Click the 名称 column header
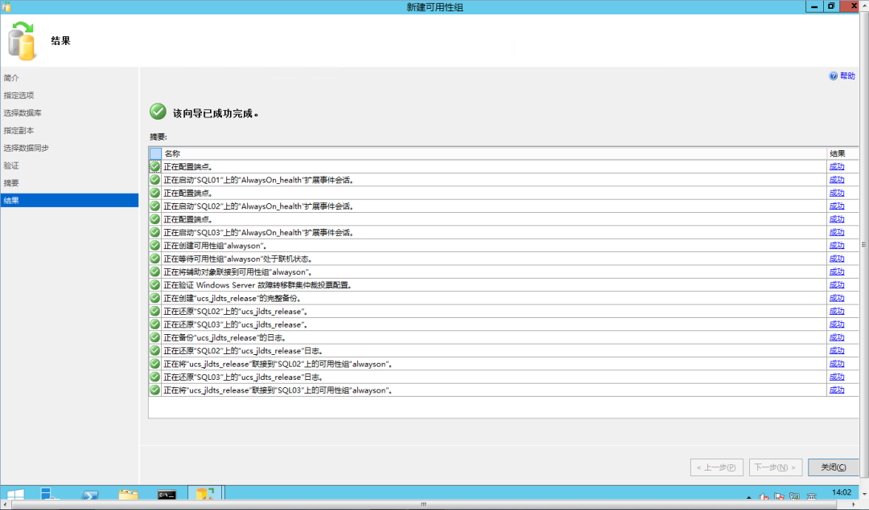 (x=494, y=153)
